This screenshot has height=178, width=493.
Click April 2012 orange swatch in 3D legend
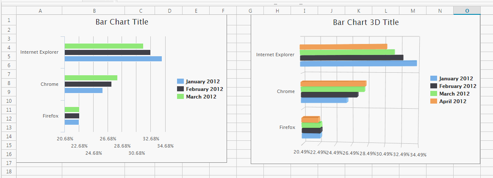point(434,101)
